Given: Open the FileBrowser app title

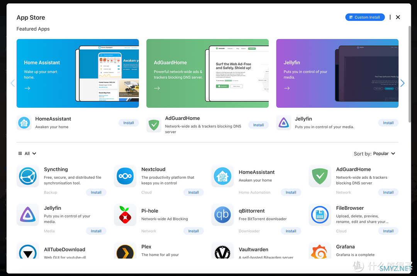Looking at the screenshot, I should pyautogui.click(x=350, y=208).
